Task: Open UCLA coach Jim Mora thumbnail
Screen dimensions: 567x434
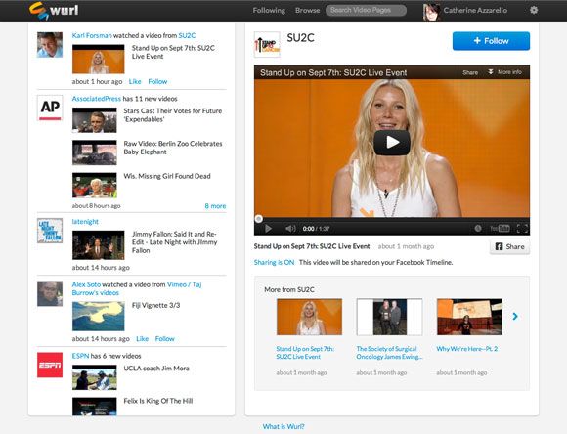Action: click(95, 377)
